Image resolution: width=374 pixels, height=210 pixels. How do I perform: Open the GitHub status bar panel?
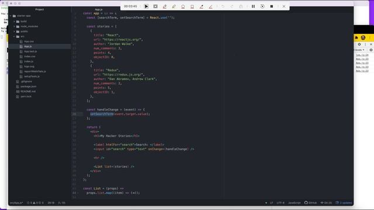[x=310, y=203]
